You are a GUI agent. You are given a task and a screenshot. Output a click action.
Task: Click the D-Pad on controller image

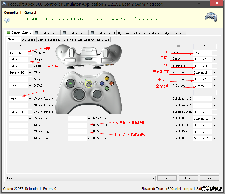click(x=79, y=94)
